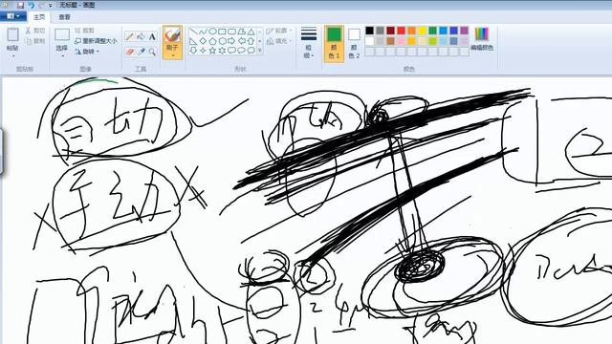
Task: Choose the Hexagon shape
Action: click(222, 41)
